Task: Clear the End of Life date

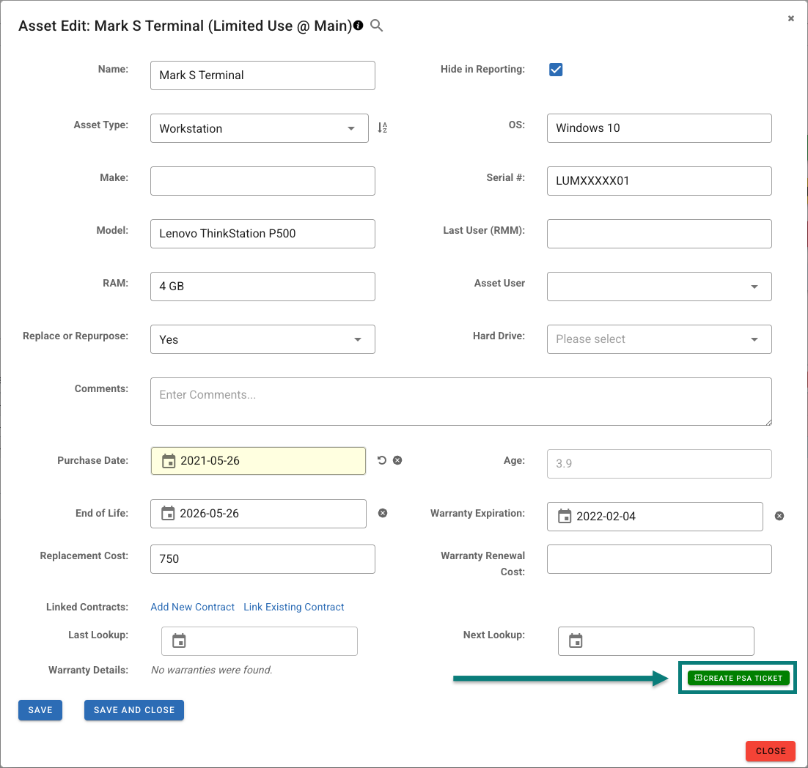Action: click(x=383, y=513)
